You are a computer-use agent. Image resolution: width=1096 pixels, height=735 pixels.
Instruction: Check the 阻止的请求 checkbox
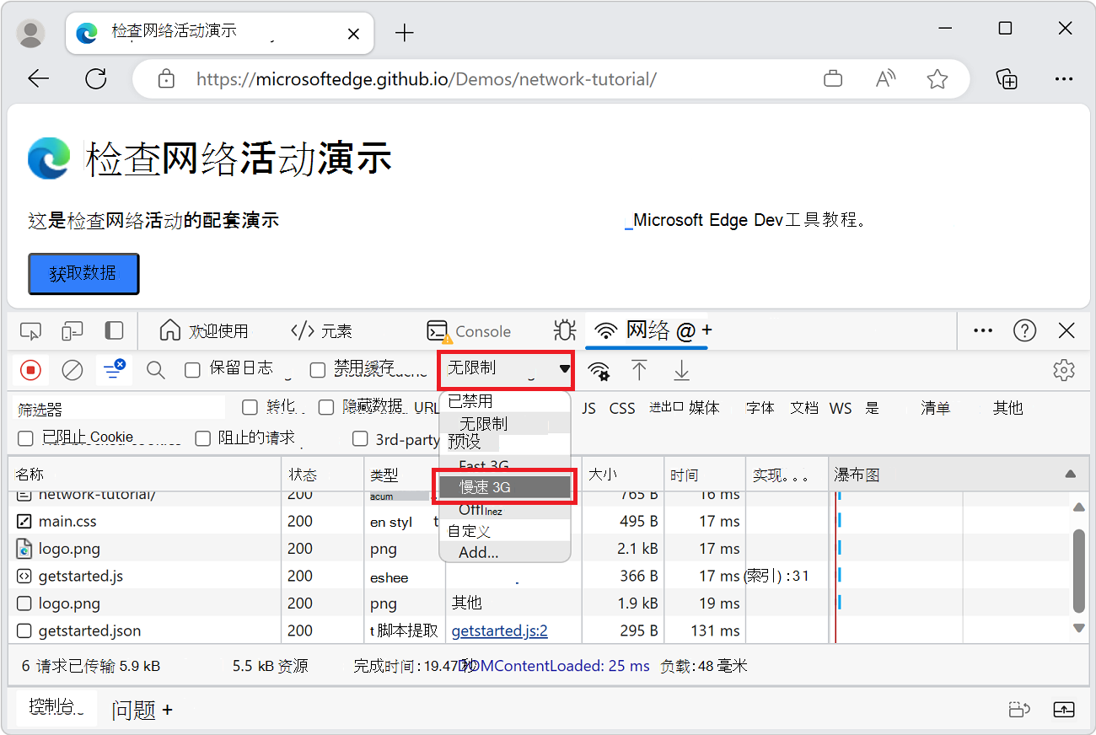[202, 438]
